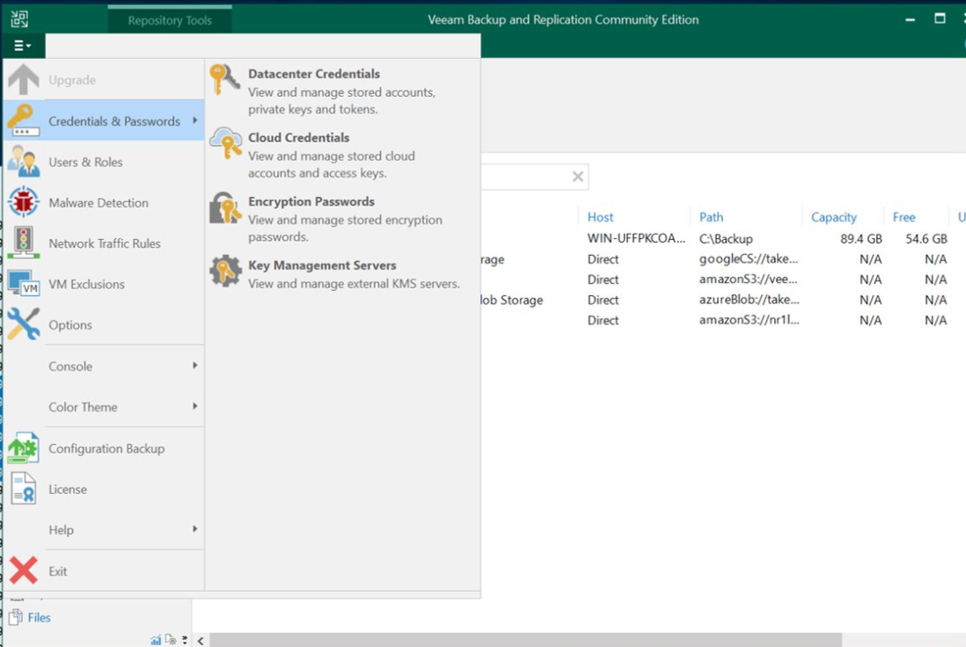The width and height of the screenshot is (966, 647).
Task: Click the Malware Detection bug icon
Action: click(x=24, y=202)
